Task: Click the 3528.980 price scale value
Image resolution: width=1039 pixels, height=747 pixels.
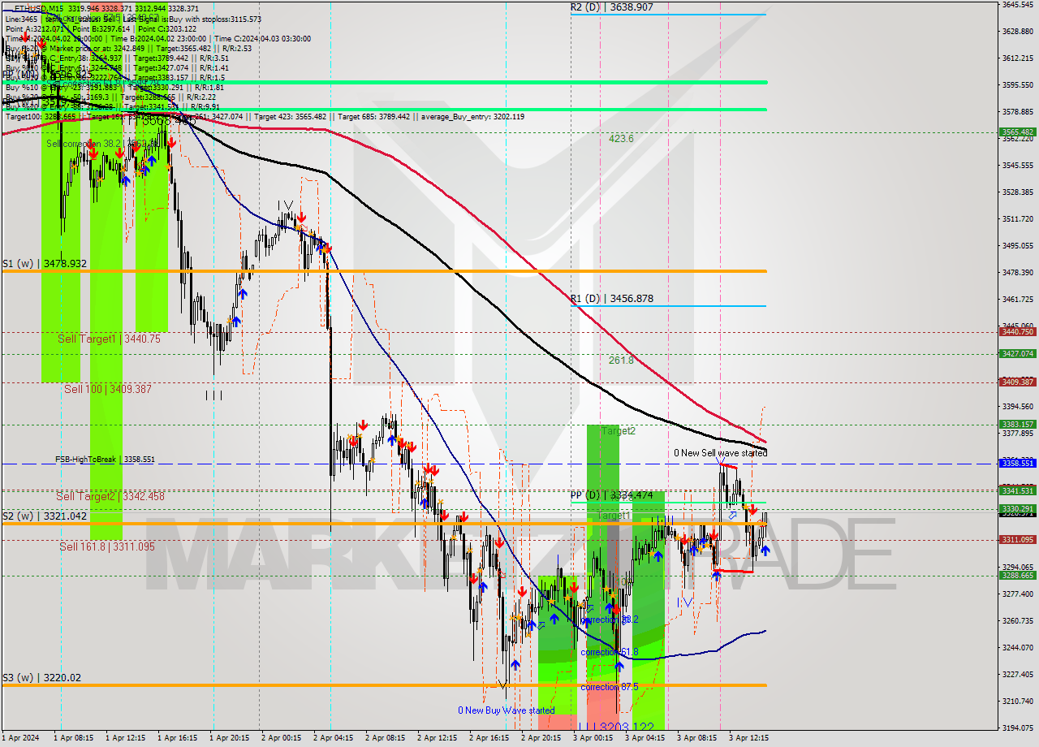Action: (x=1017, y=192)
